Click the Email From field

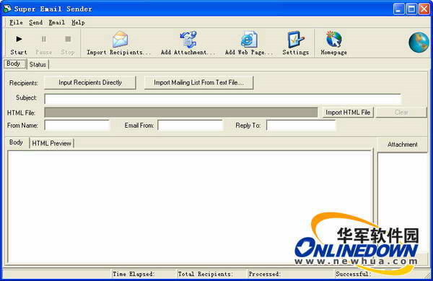(x=191, y=126)
